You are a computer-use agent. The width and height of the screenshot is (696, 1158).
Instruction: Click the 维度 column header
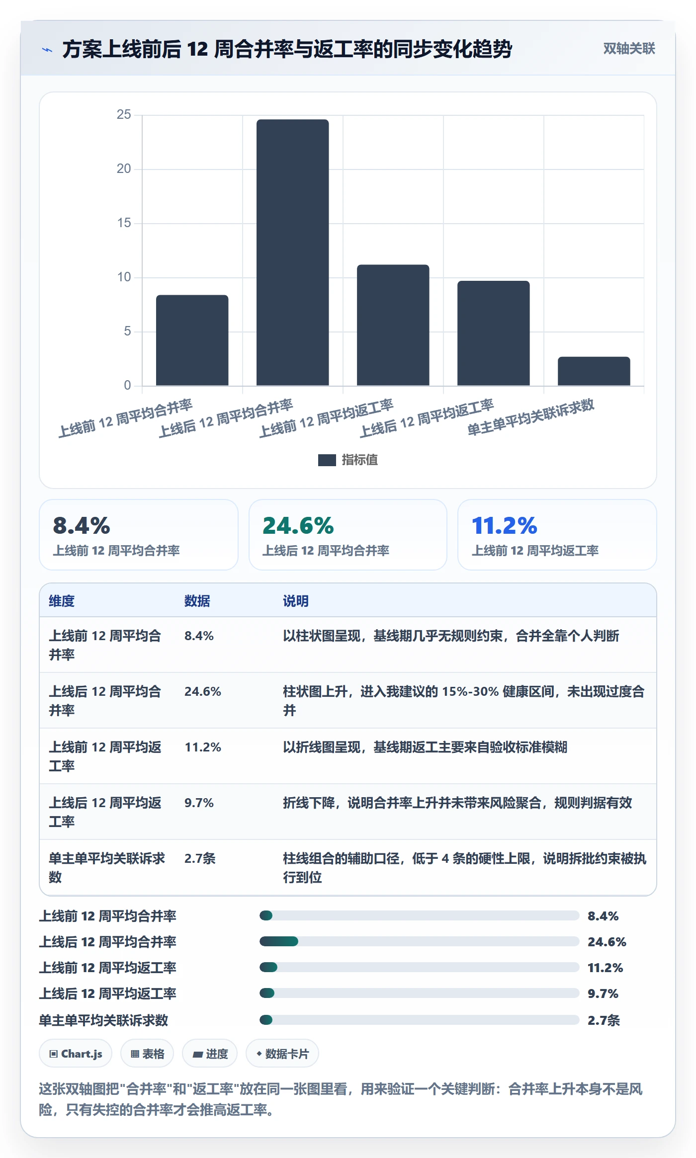click(62, 601)
